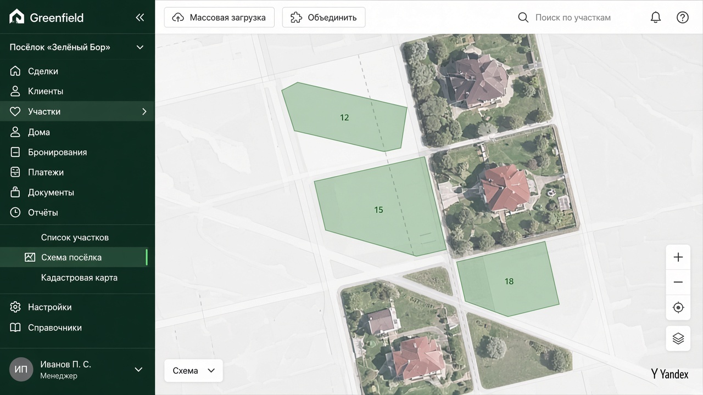Select plot 15 on the map
The height and width of the screenshot is (395, 703).
coord(378,210)
